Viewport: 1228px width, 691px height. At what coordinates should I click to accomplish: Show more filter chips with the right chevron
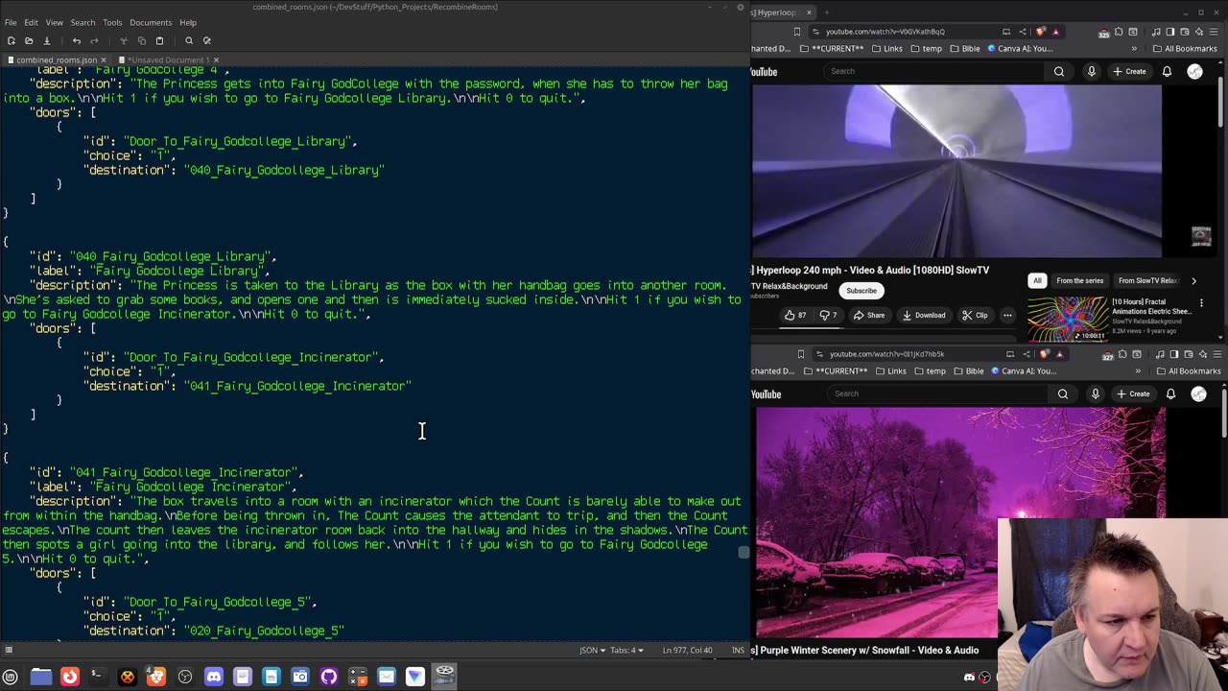1193,280
